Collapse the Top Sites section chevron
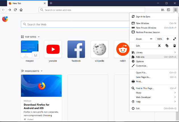 pos(39,37)
